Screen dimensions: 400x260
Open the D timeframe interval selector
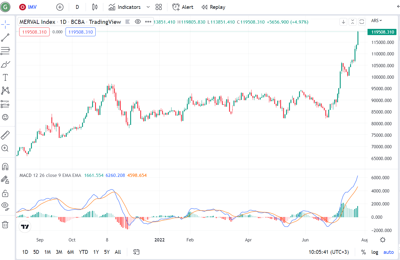77,7
